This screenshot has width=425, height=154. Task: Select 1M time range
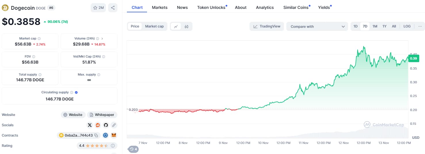click(x=375, y=26)
